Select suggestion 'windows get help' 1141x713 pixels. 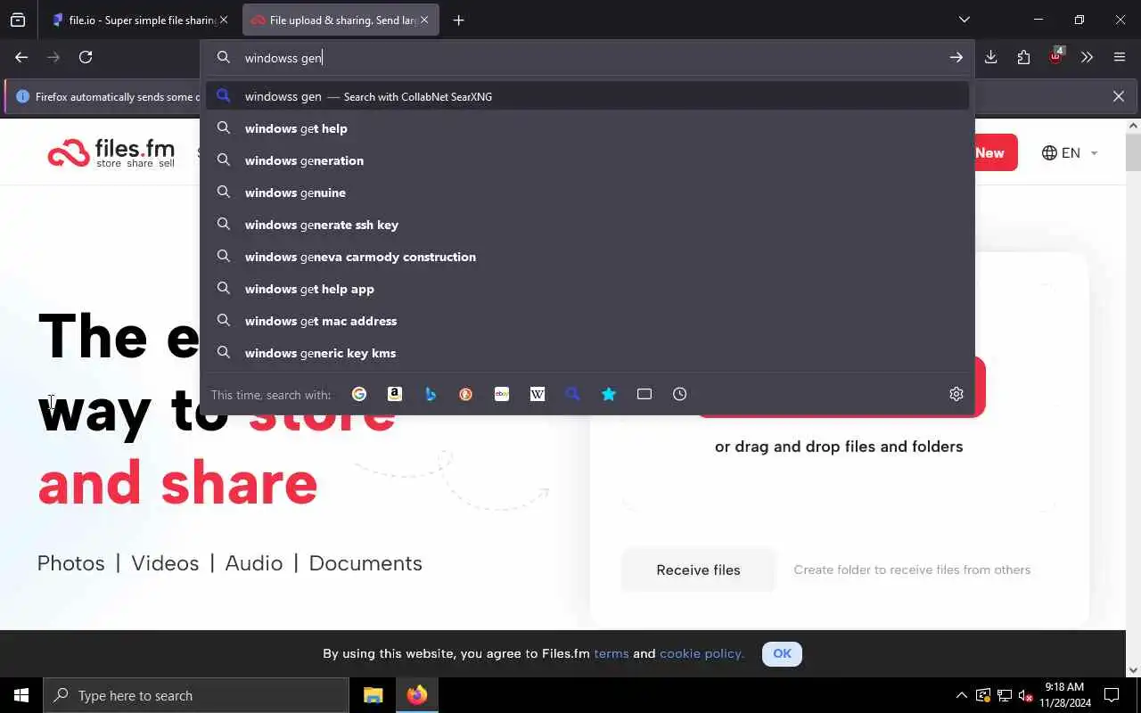click(x=587, y=128)
